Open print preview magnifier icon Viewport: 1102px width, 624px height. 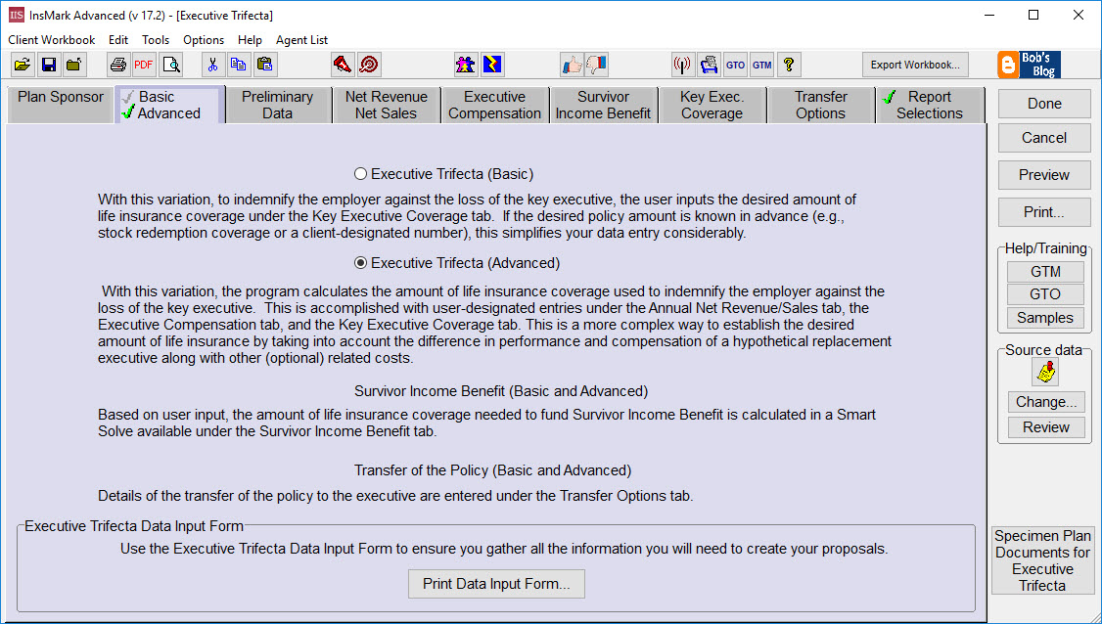click(x=171, y=65)
